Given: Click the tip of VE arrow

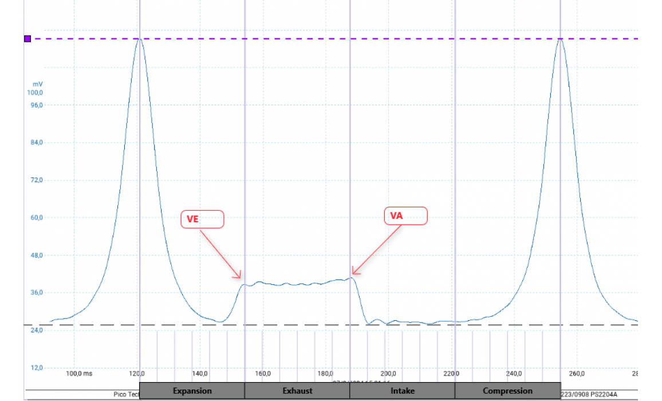Looking at the screenshot, I should (241, 278).
